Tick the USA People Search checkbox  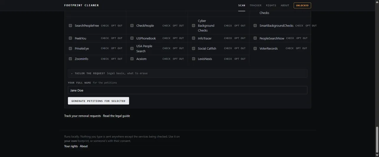(132, 48)
